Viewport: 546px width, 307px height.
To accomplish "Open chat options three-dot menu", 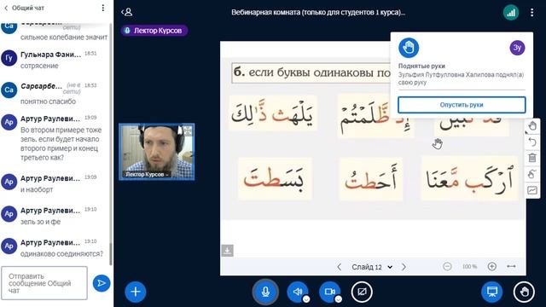I will tap(102, 8).
